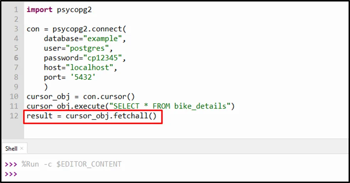Click line number 1 in the gutter
350x183 pixels.
click(16, 10)
